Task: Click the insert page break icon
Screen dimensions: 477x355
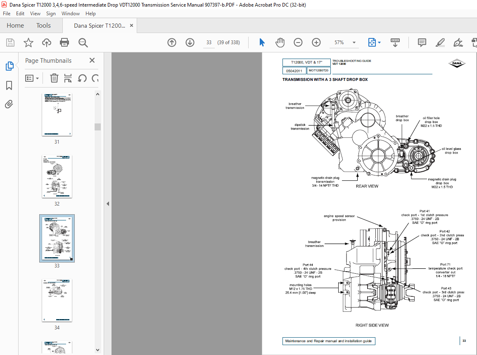Action: [x=68, y=78]
